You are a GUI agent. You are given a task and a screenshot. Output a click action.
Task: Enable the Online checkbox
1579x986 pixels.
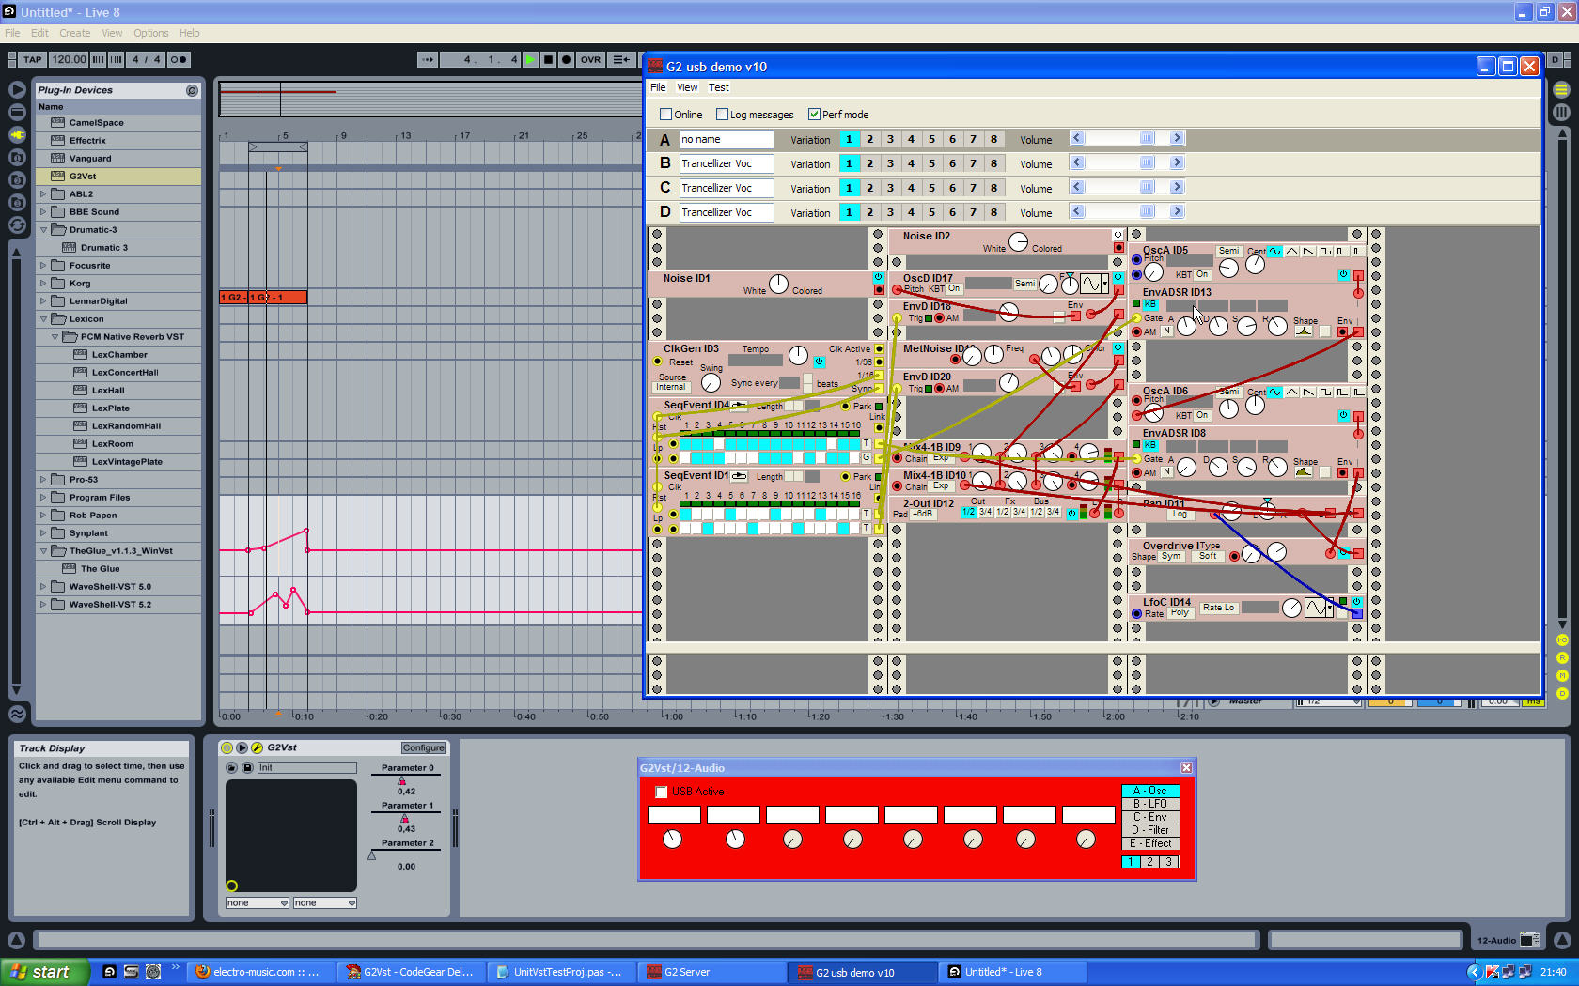tap(665, 115)
